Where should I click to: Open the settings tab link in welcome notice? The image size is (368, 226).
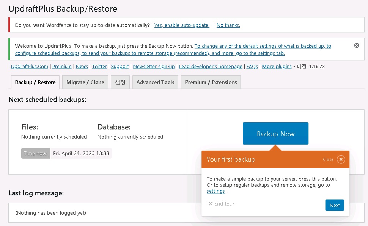click(x=173, y=50)
